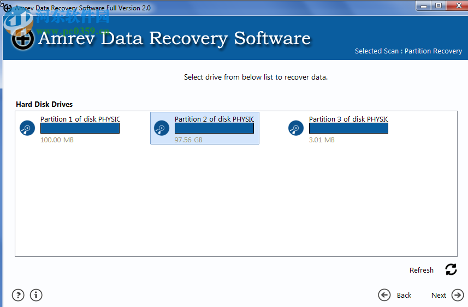Image resolution: width=468 pixels, height=307 pixels.
Task: Click the Back left-arrow icon
Action: point(384,295)
